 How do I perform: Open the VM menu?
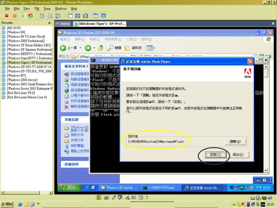37,9
